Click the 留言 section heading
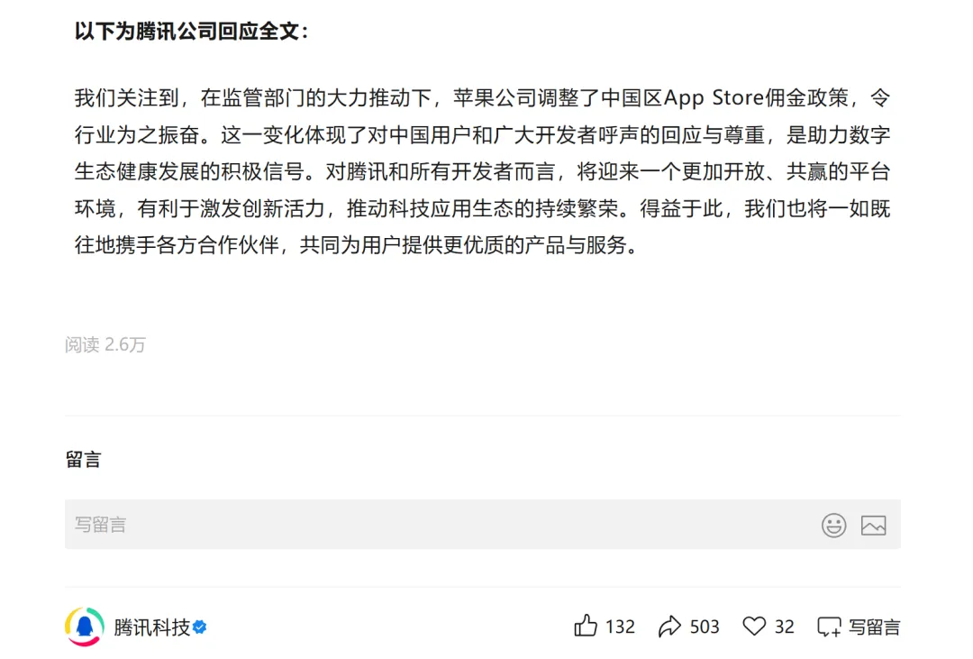The height and width of the screenshot is (659, 973). [83, 460]
